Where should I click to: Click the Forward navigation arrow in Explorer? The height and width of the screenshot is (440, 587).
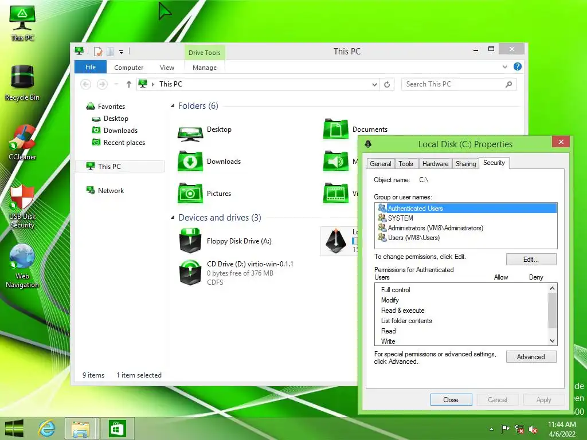click(x=102, y=84)
